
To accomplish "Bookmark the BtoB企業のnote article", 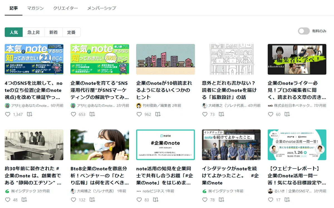I will click(92, 200).
